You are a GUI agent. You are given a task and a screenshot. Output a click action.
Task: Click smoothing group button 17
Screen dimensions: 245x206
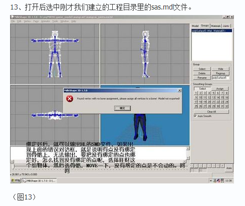click(x=196, y=102)
